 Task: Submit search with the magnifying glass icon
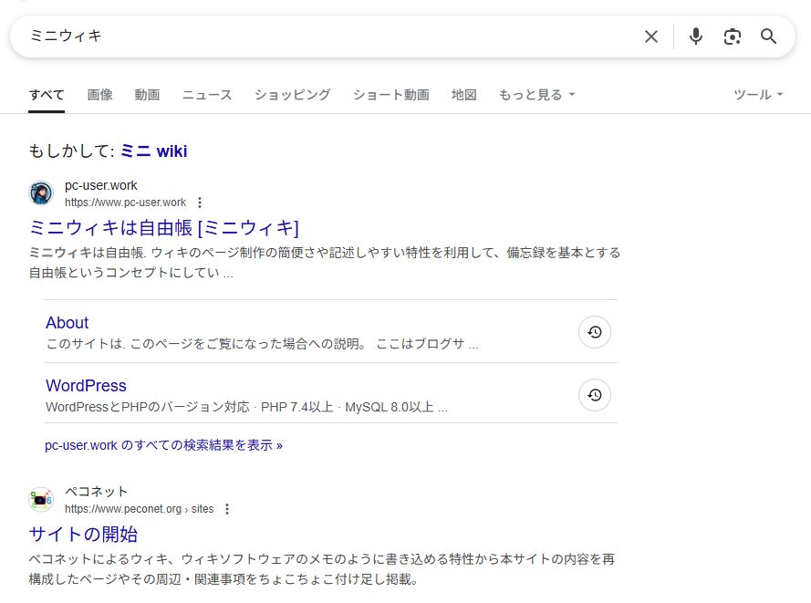(x=768, y=36)
